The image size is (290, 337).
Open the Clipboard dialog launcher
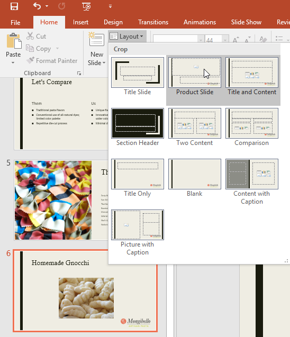[79, 74]
